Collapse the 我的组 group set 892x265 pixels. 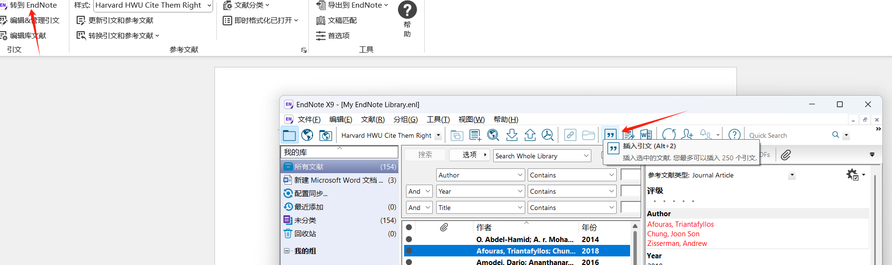[287, 251]
